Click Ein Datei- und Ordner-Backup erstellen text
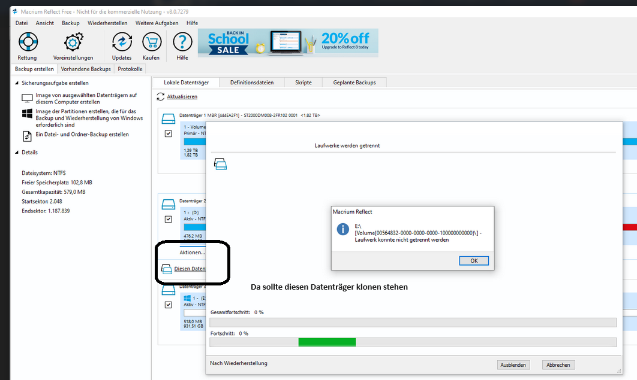Screen dimensions: 637x380 point(82,135)
